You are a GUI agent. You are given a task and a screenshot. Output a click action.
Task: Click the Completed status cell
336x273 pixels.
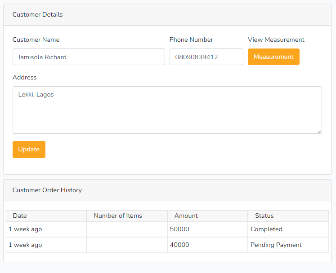[x=266, y=229]
